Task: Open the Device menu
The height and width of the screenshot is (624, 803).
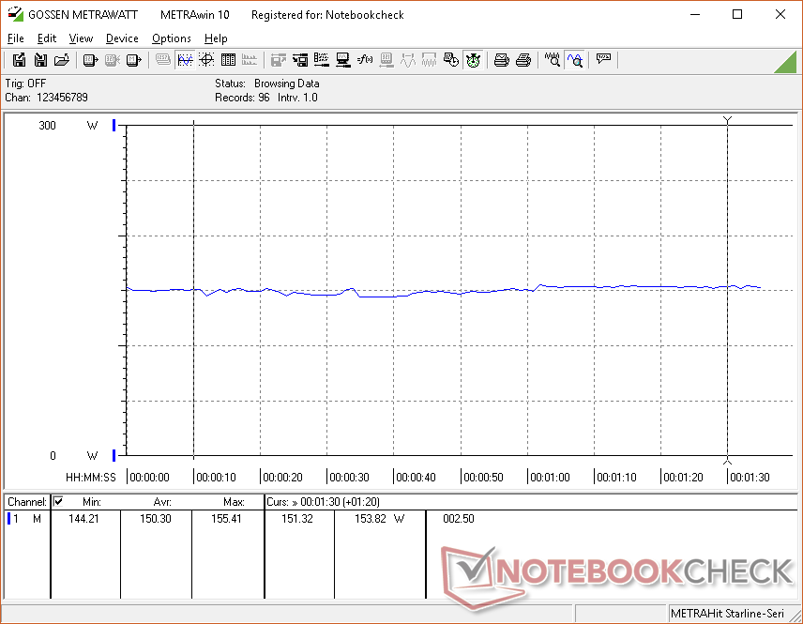Action: [x=122, y=38]
